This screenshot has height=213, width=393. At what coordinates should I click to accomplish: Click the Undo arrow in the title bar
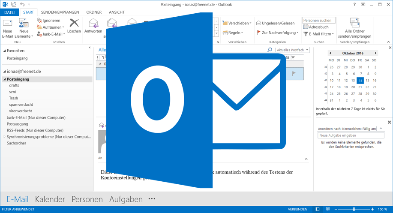[22, 4]
